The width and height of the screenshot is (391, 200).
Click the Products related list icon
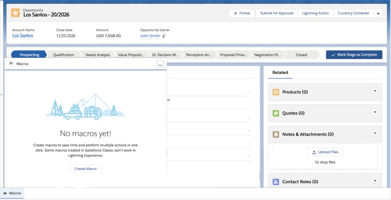(x=276, y=92)
